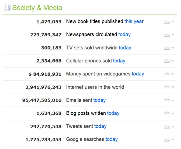Expand info arrow for Emails sent today
The image size is (181, 149).
click(x=173, y=100)
